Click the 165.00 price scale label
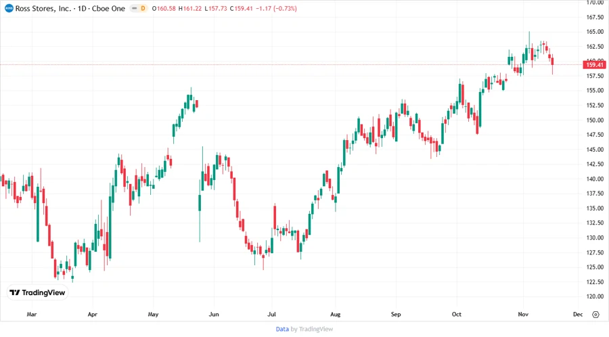 (x=595, y=32)
